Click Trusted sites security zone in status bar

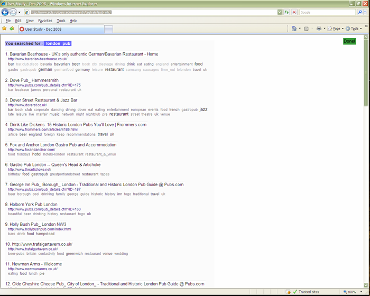[x=306, y=292]
